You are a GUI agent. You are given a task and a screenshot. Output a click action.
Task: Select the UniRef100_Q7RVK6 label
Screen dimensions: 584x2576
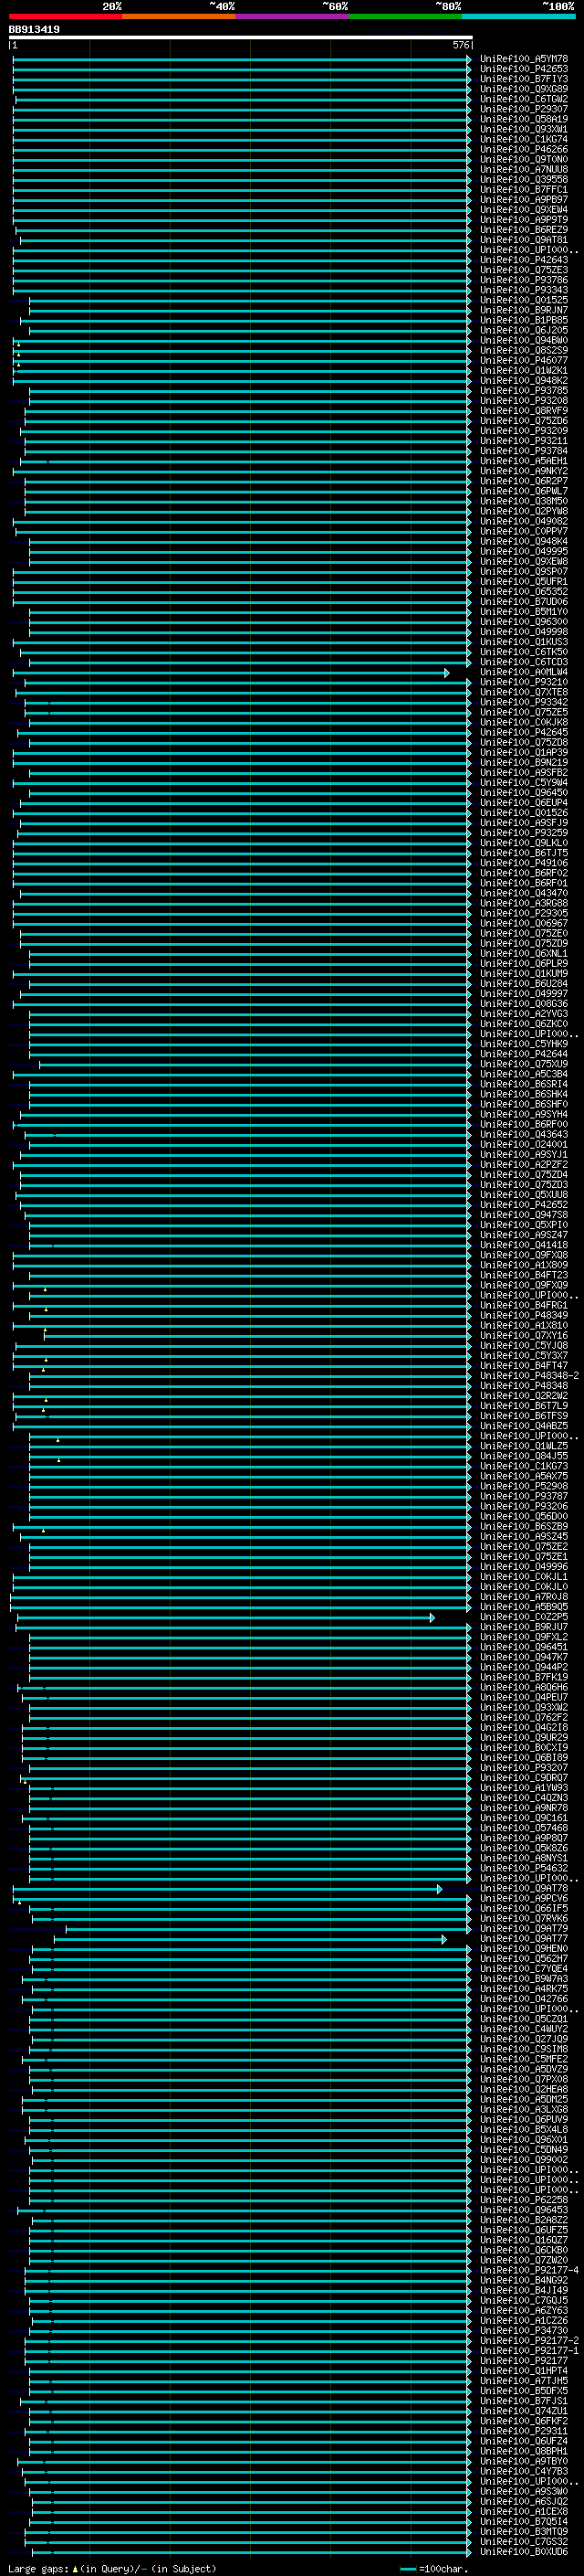coord(524,1919)
